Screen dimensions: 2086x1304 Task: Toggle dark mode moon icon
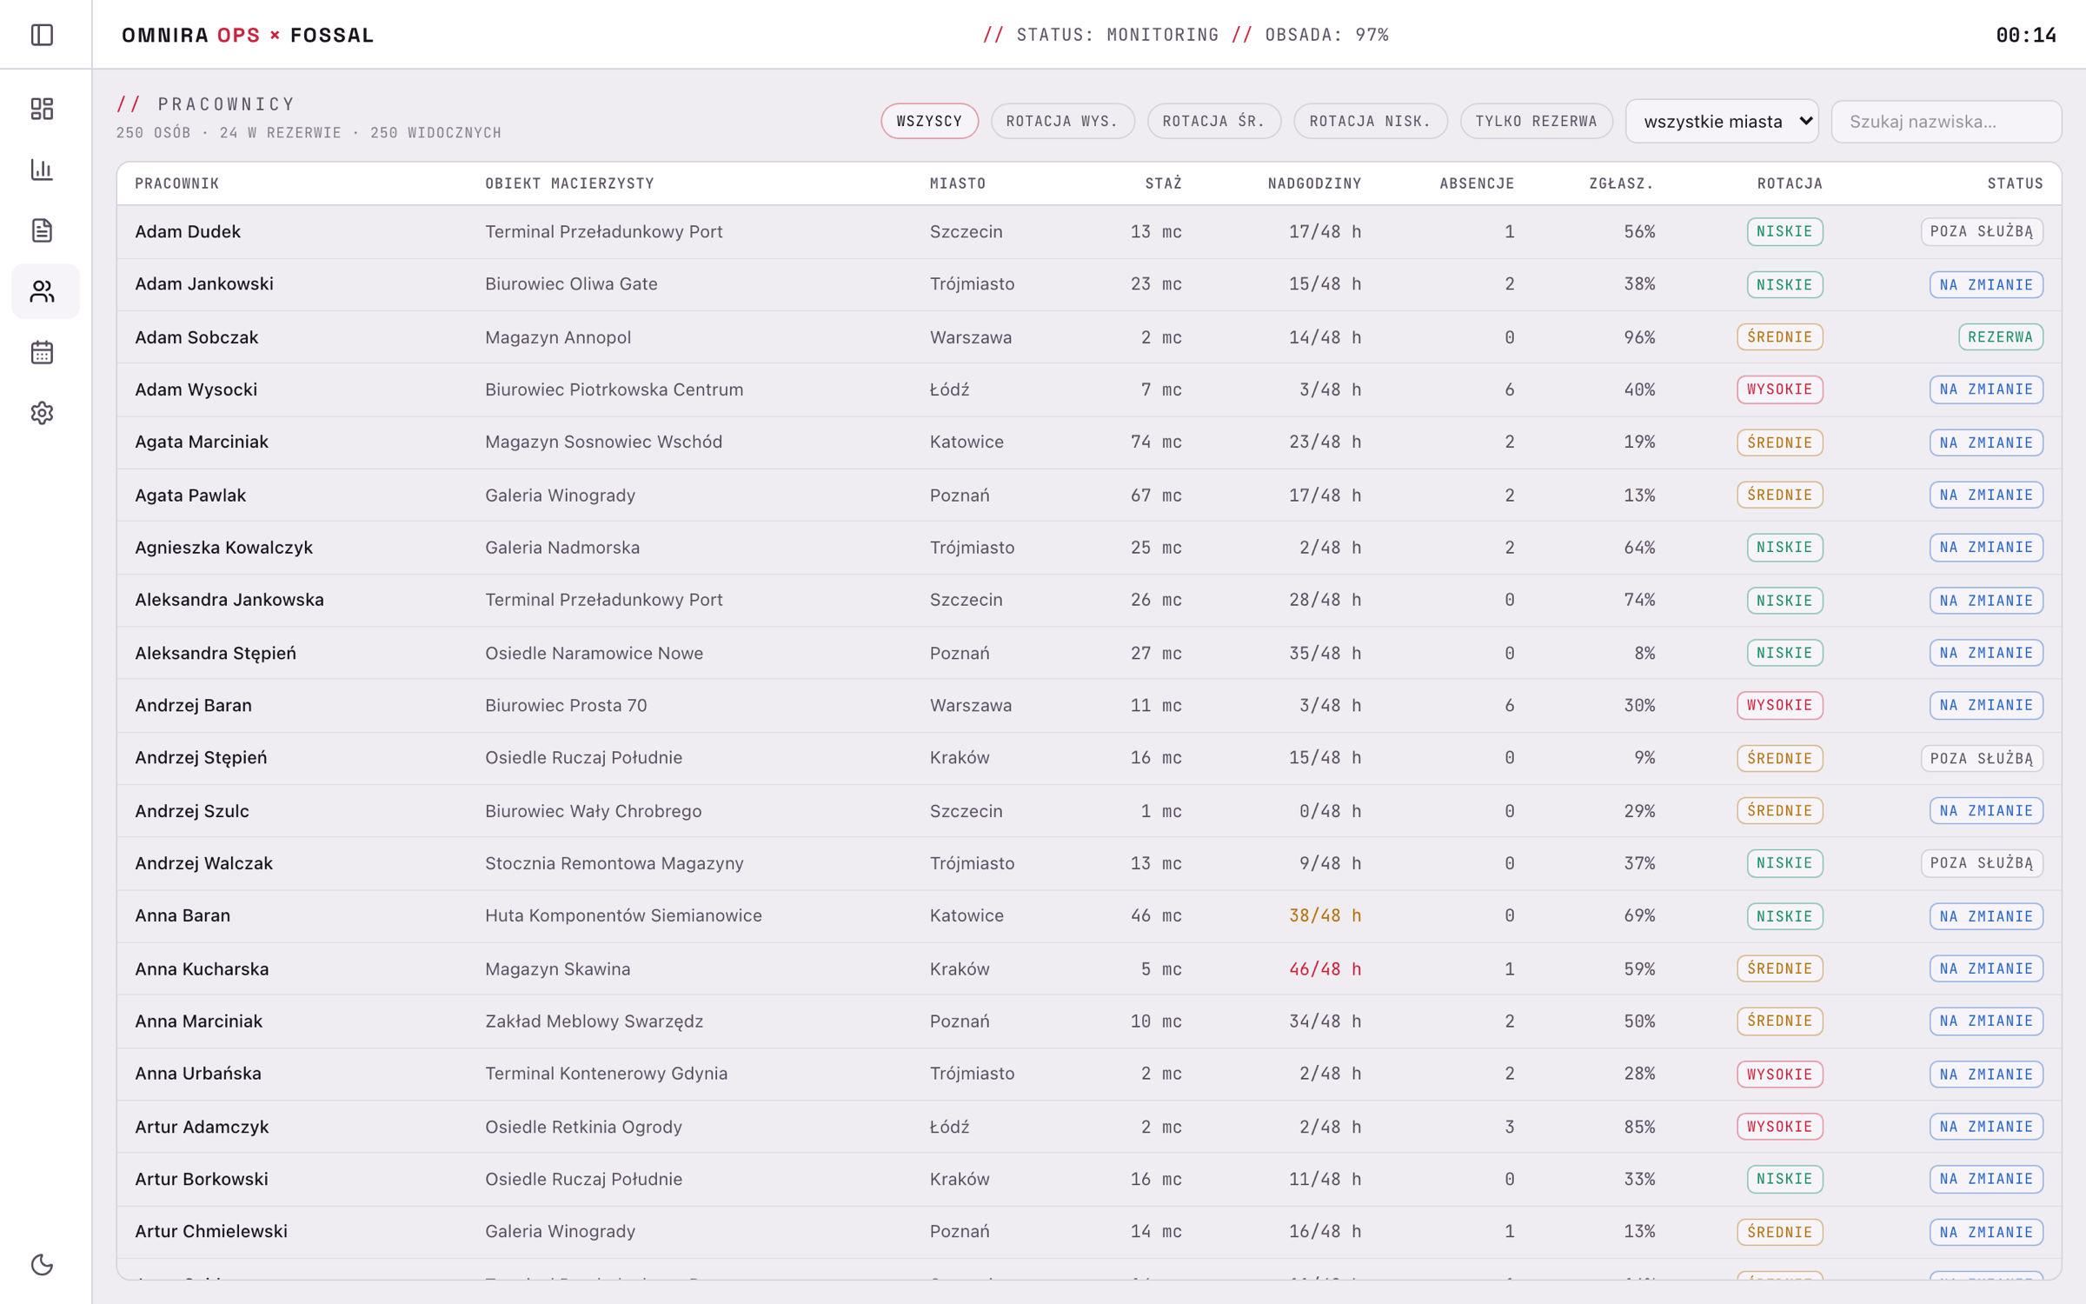point(42,1264)
